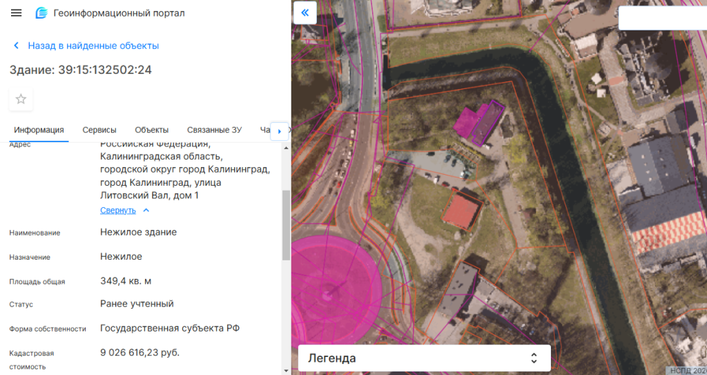Click the Геоинформационный портал logo icon
707x375 pixels.
tap(41, 13)
